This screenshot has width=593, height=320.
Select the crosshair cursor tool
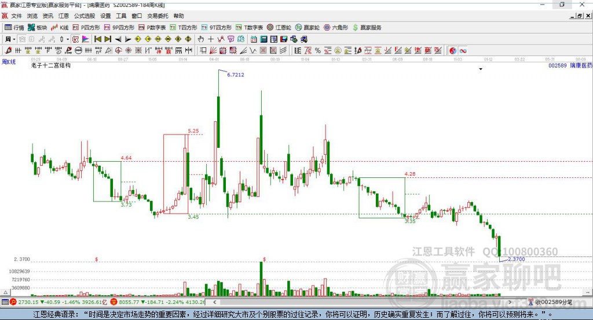[x=211, y=39]
